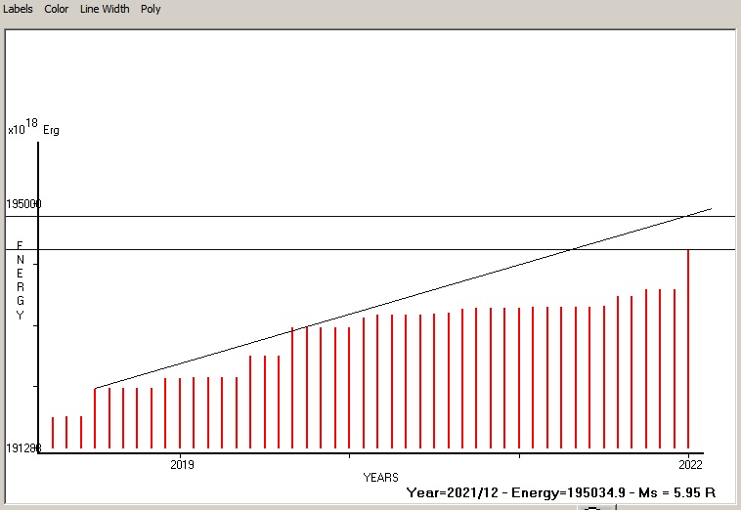
Task: Select the diagonal trend line
Action: click(x=391, y=301)
